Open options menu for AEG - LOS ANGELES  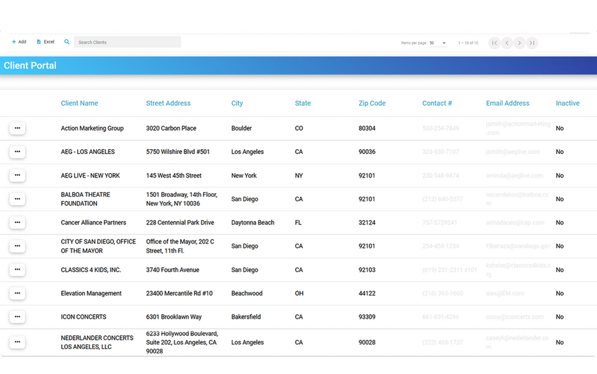(17, 152)
